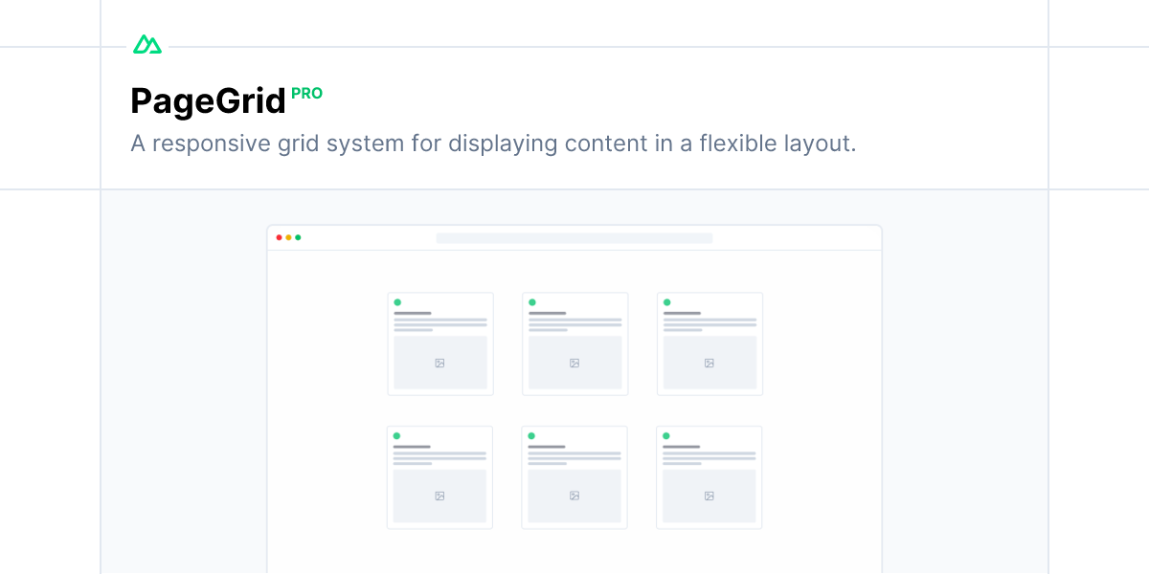Click the green Nuxt mountain logo
This screenshot has height=574, width=1149.
click(x=147, y=44)
